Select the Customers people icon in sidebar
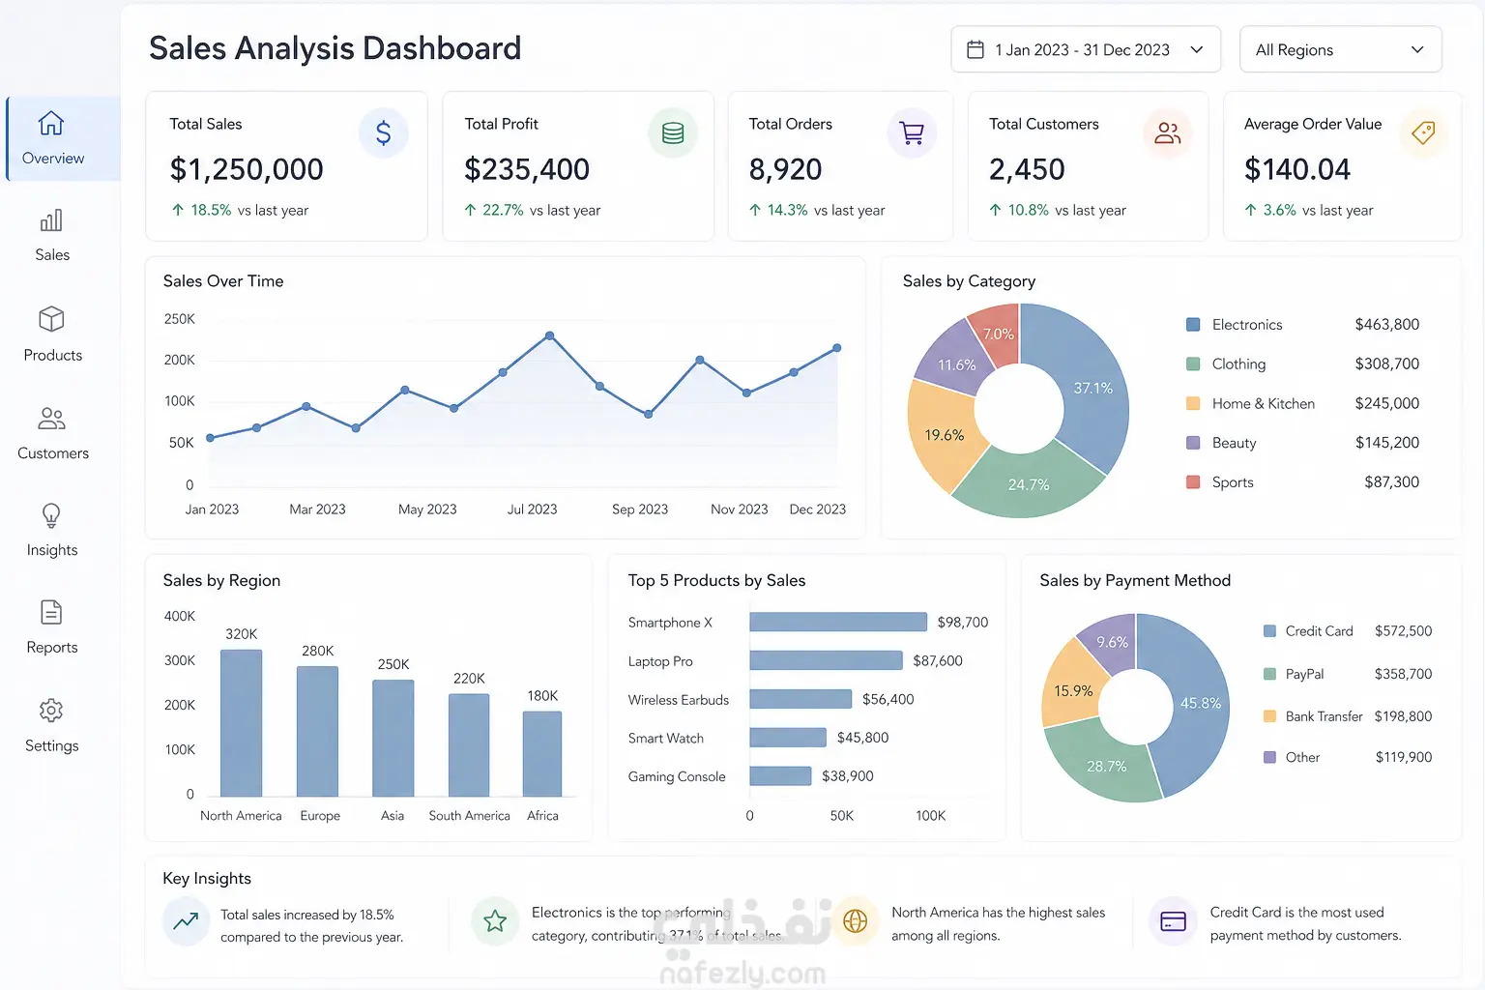The image size is (1485, 990). (x=51, y=419)
